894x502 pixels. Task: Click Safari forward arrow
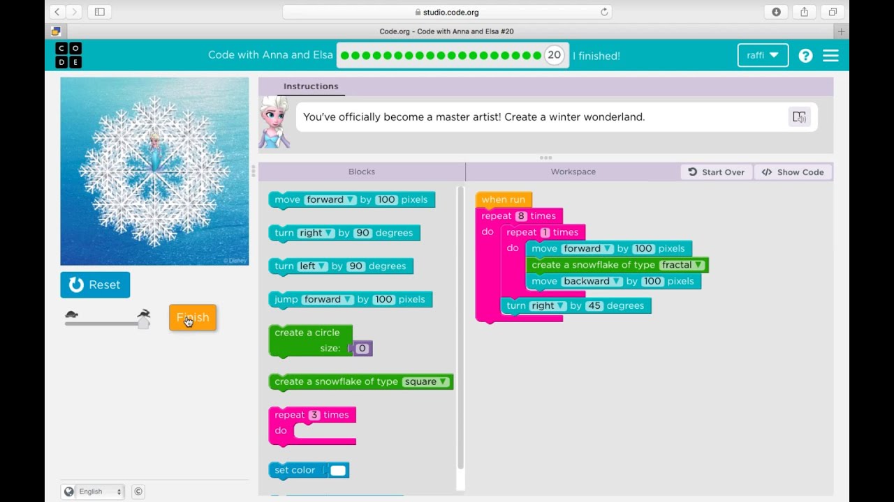pos(74,12)
